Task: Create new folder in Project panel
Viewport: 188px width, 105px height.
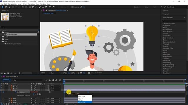Action: 5,73
